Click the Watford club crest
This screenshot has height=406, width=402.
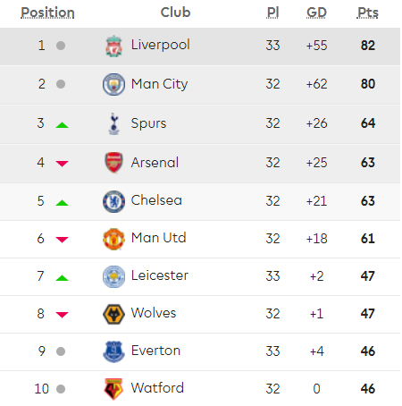coord(113,389)
